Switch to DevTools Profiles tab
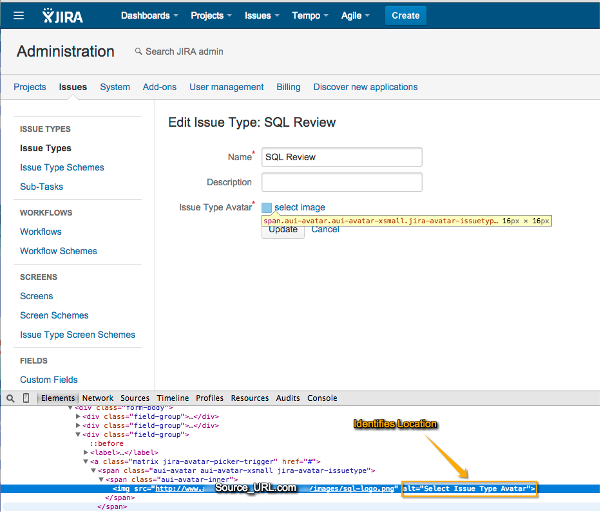The width and height of the screenshot is (601, 518). click(x=209, y=398)
